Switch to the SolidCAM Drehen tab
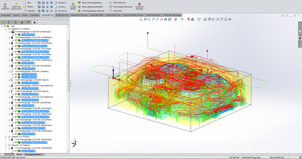The image size is (302, 159). [x=153, y=15]
